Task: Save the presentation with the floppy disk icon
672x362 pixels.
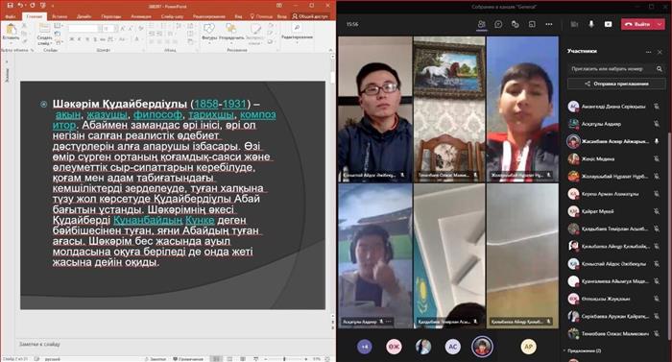Action: click(x=10, y=6)
